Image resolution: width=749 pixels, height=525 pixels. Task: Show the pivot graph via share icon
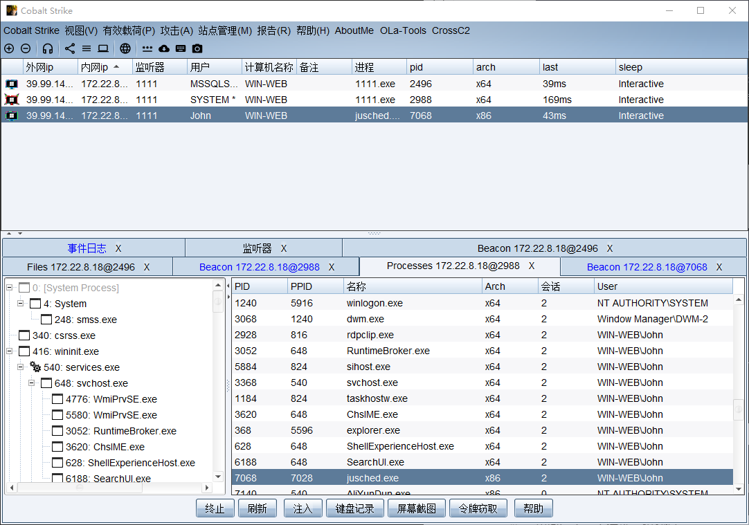tap(70, 48)
